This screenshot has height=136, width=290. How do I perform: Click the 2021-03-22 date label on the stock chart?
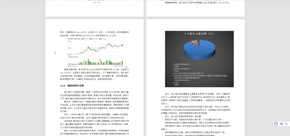pos(72,66)
